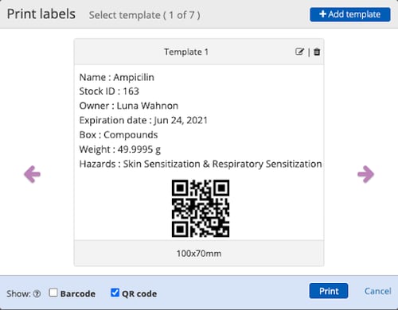Enable the Barcode checkbox
Viewport: 398px width, 310px height.
click(53, 293)
